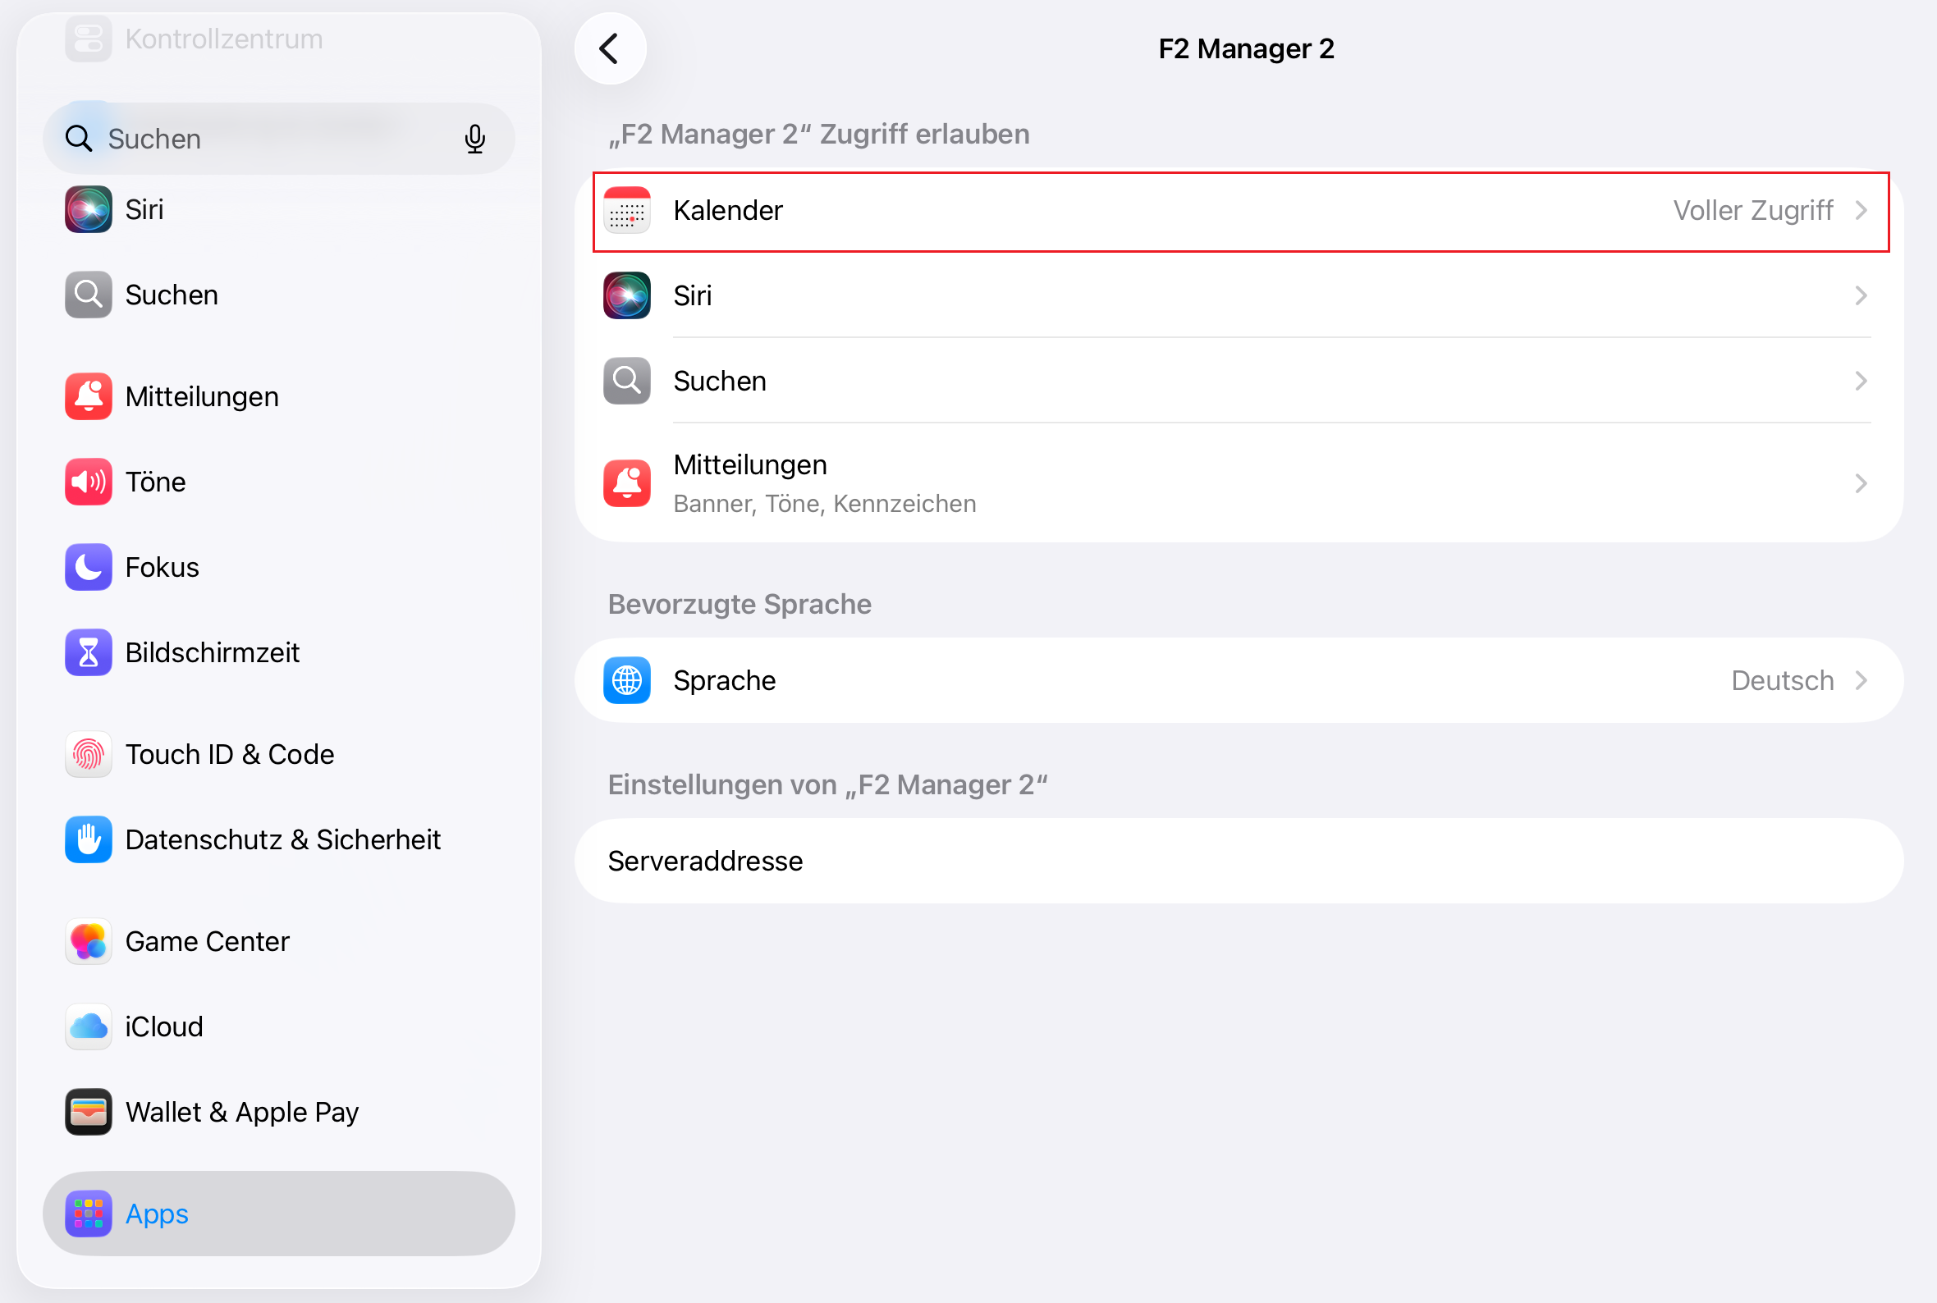This screenshot has height=1303, width=1937.
Task: Open Touch ID & Code via fingerprint icon
Action: tap(87, 755)
